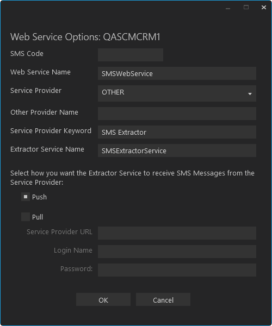Click the Service Provider dropdown arrow
Screen dimensions: 272x326
click(x=250, y=94)
